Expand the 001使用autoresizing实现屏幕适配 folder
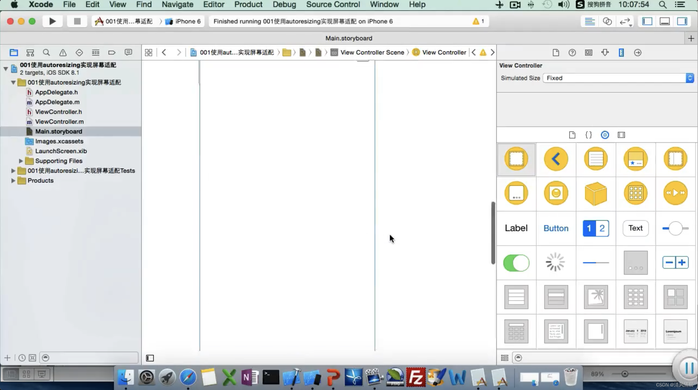The height and width of the screenshot is (390, 698). [13, 82]
